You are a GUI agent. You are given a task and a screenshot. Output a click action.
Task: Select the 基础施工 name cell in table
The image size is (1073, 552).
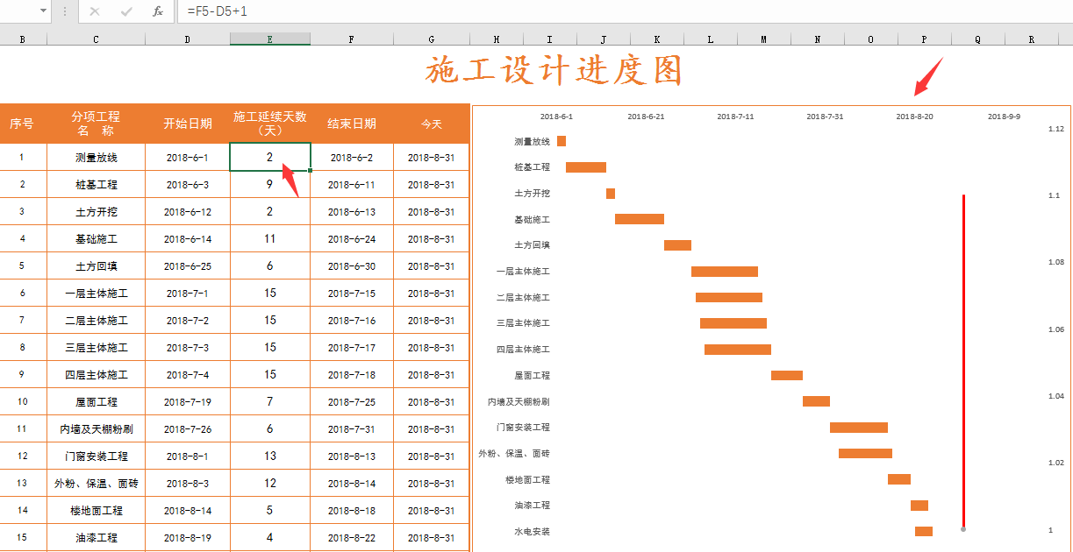[96, 239]
